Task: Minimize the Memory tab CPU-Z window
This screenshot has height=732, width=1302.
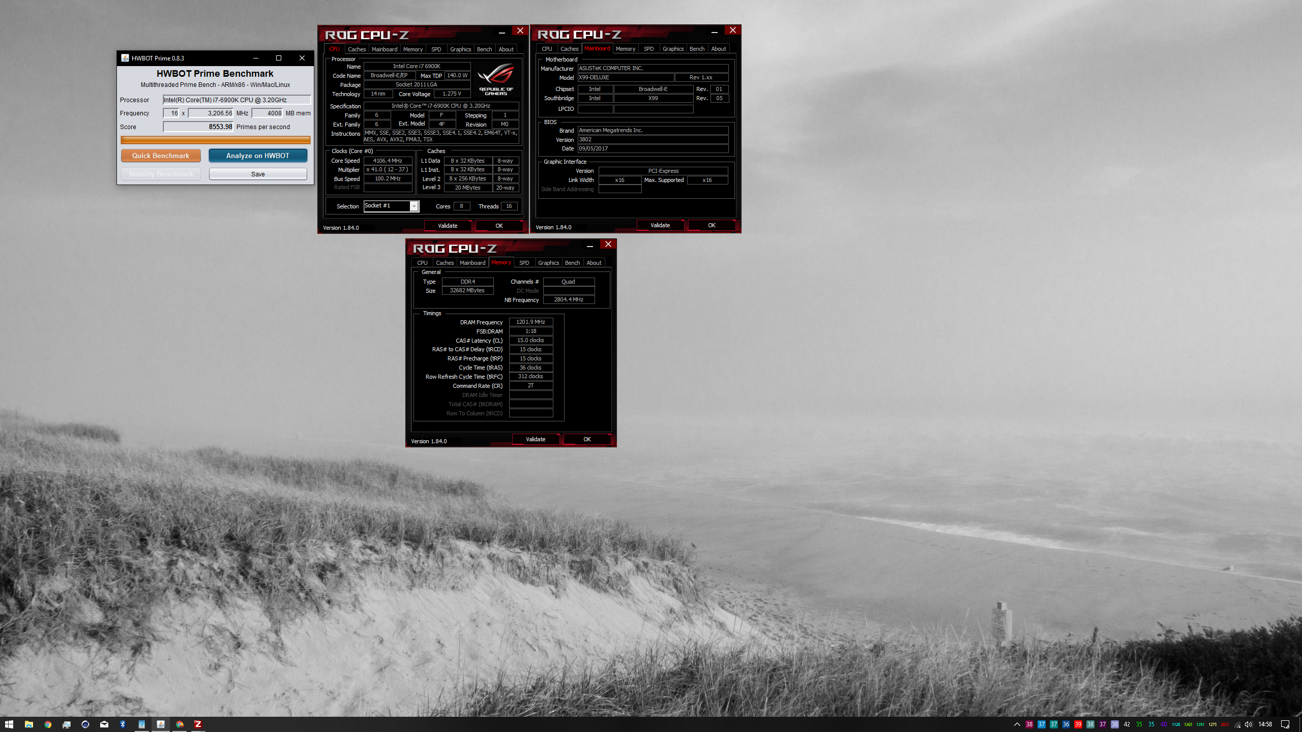Action: click(590, 246)
